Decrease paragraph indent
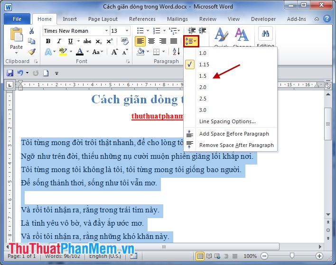336x265 pixels. (x=192, y=31)
